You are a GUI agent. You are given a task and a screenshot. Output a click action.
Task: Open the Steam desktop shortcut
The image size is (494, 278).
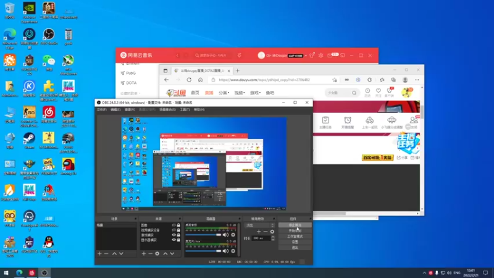tap(29, 141)
